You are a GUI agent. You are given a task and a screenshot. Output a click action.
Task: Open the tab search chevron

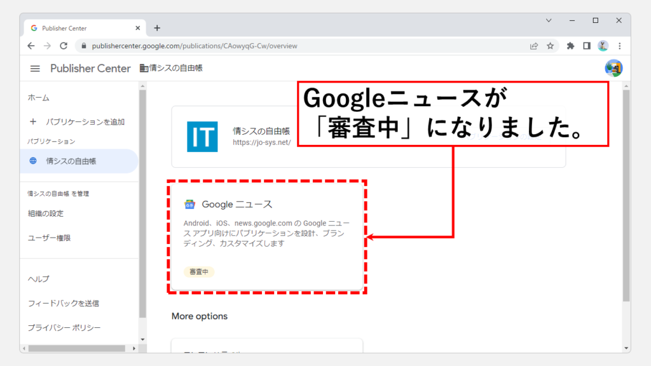pos(549,20)
